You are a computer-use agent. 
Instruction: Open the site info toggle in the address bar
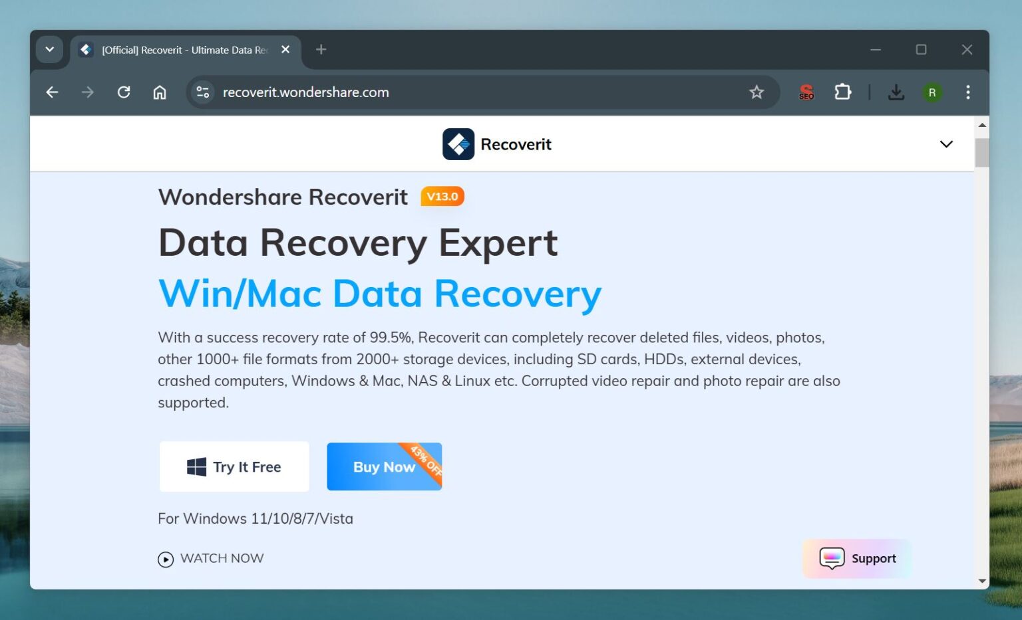coord(202,92)
